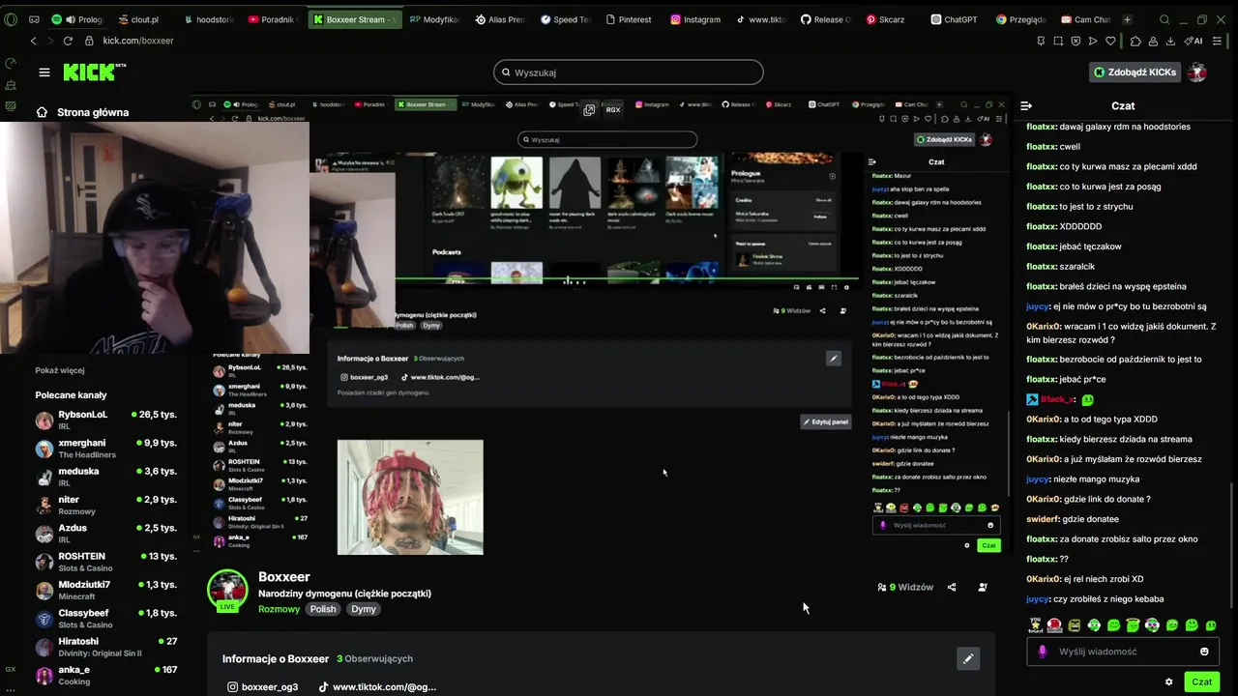Viewport: 1238px width, 696px height.
Task: Open Hiratoshi channel in sidebar
Action: [106, 647]
